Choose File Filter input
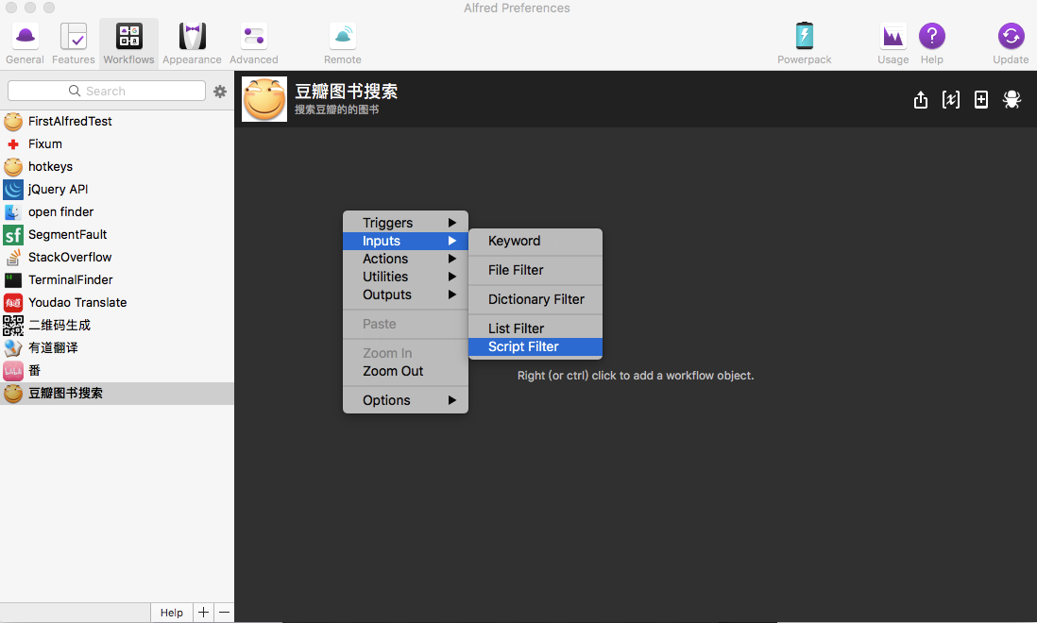 [x=535, y=270]
